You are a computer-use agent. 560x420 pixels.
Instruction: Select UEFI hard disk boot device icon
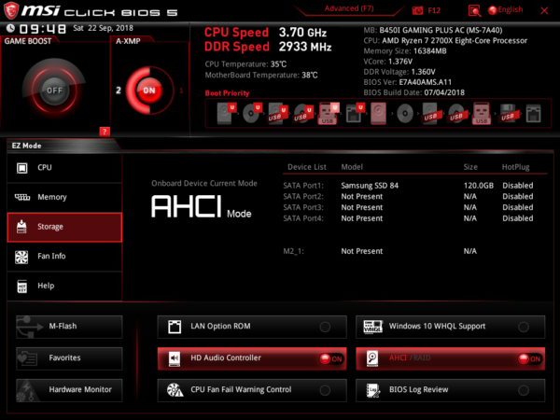pyautogui.click(x=225, y=113)
